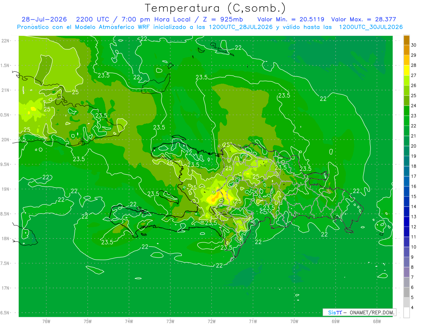Click the "68W" longitude axis label
The height and width of the screenshot is (326, 423).
(377, 321)
